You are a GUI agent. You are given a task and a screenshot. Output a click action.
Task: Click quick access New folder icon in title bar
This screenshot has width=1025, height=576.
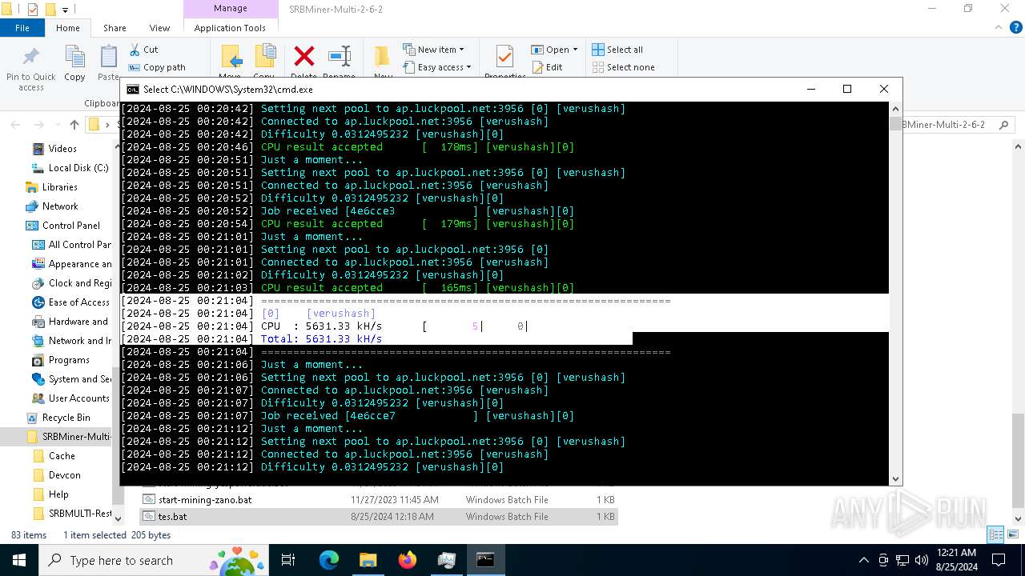click(50, 10)
